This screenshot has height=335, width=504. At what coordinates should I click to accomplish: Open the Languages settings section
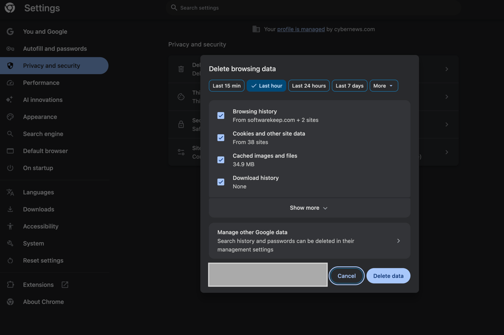click(54, 192)
